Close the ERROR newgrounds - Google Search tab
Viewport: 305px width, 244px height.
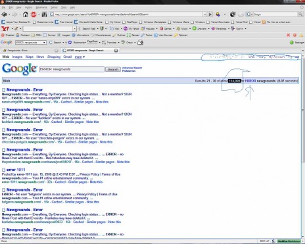(x=116, y=51)
